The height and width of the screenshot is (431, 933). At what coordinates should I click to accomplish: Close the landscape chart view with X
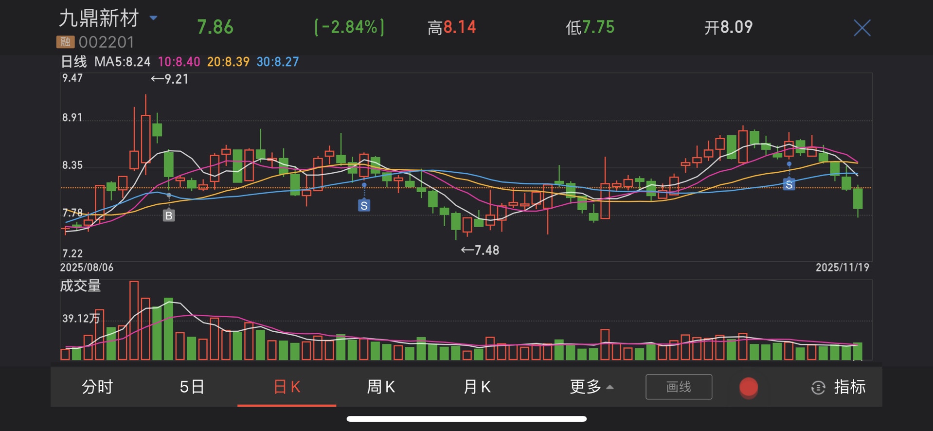click(x=862, y=28)
